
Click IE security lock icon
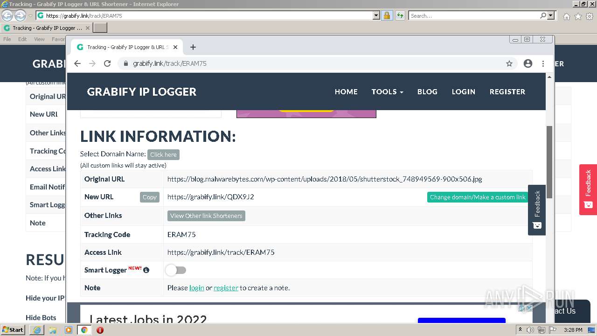(x=387, y=16)
